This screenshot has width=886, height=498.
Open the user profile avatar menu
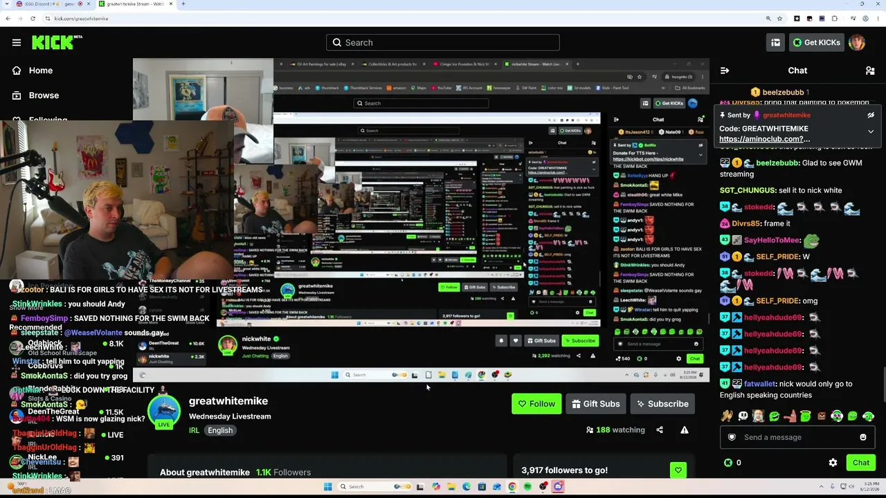point(857,42)
